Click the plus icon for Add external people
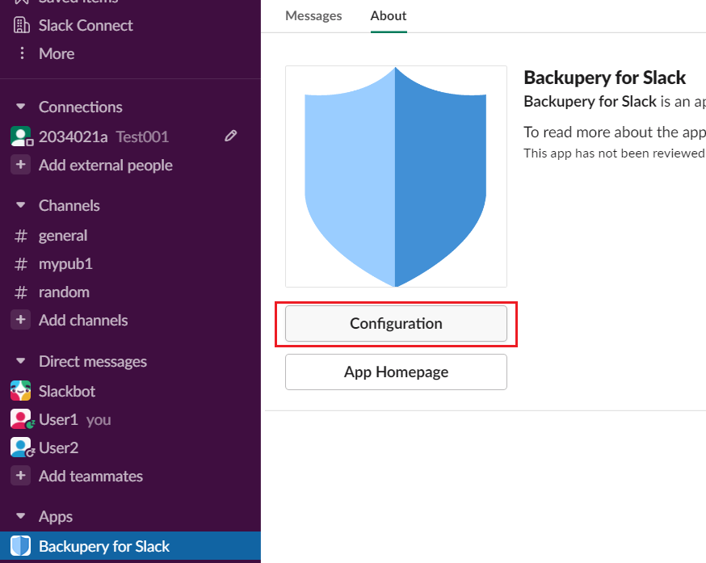The image size is (706, 563). click(21, 165)
